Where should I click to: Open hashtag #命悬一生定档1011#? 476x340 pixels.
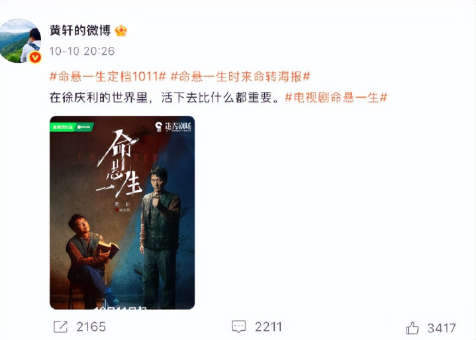pyautogui.click(x=108, y=77)
